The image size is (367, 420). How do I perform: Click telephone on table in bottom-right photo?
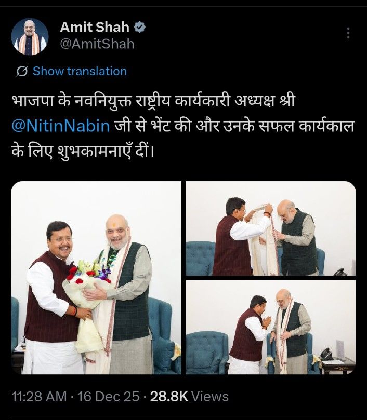point(326,354)
